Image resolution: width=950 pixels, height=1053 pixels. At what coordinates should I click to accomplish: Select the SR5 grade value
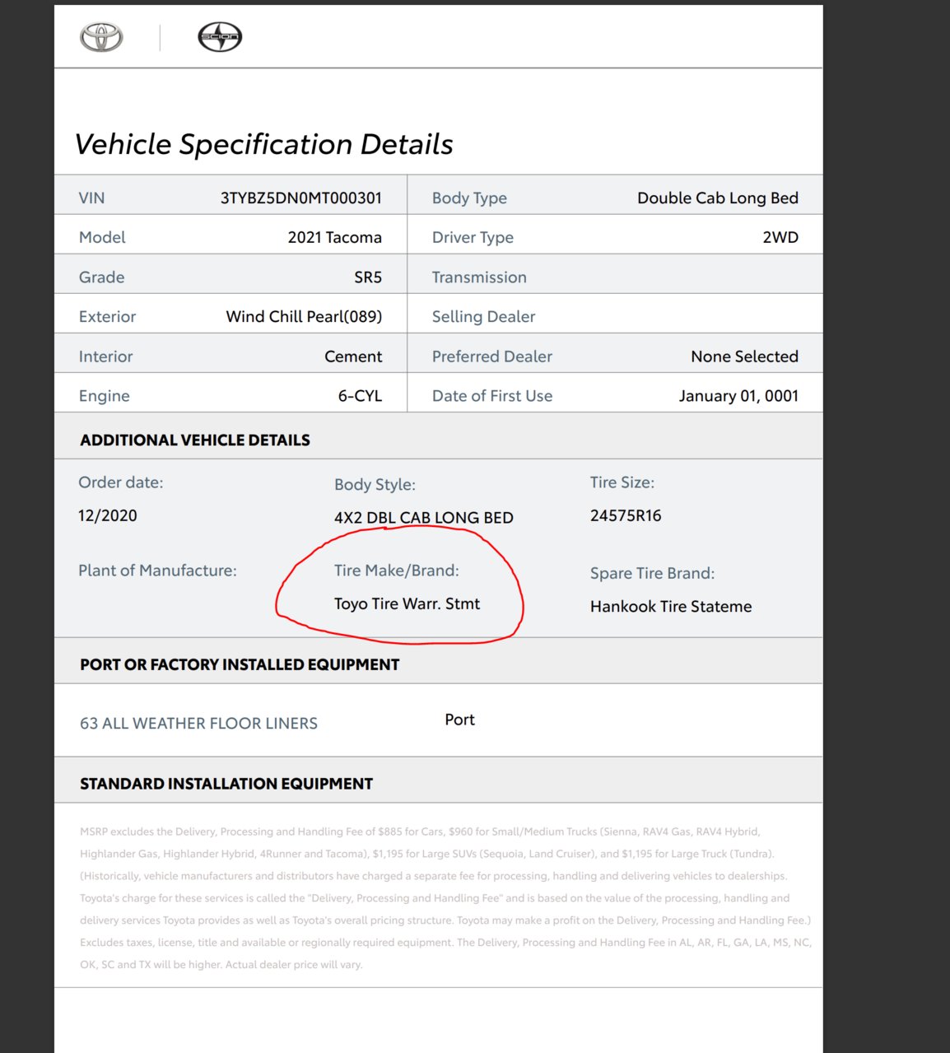[368, 277]
